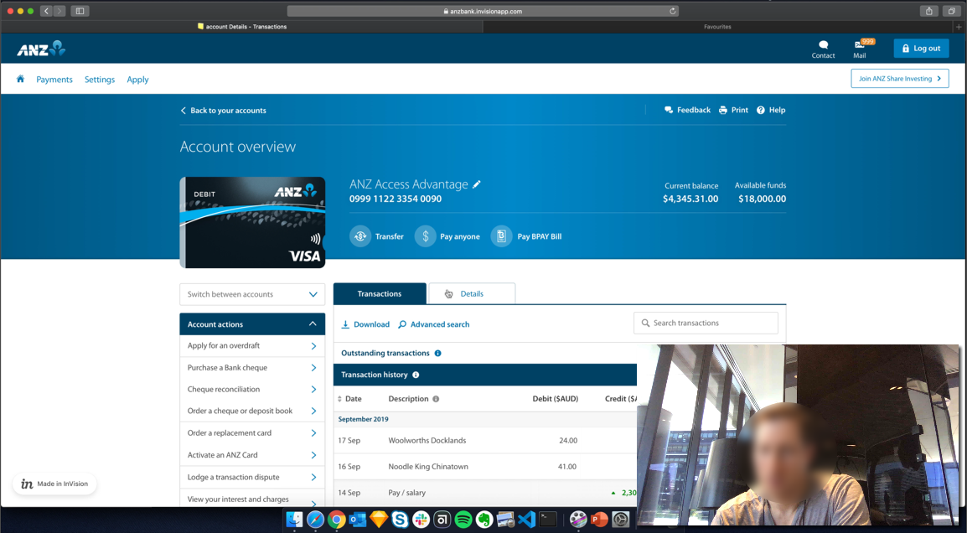This screenshot has width=967, height=533.
Task: Switch to the Transactions tab
Action: click(x=380, y=293)
